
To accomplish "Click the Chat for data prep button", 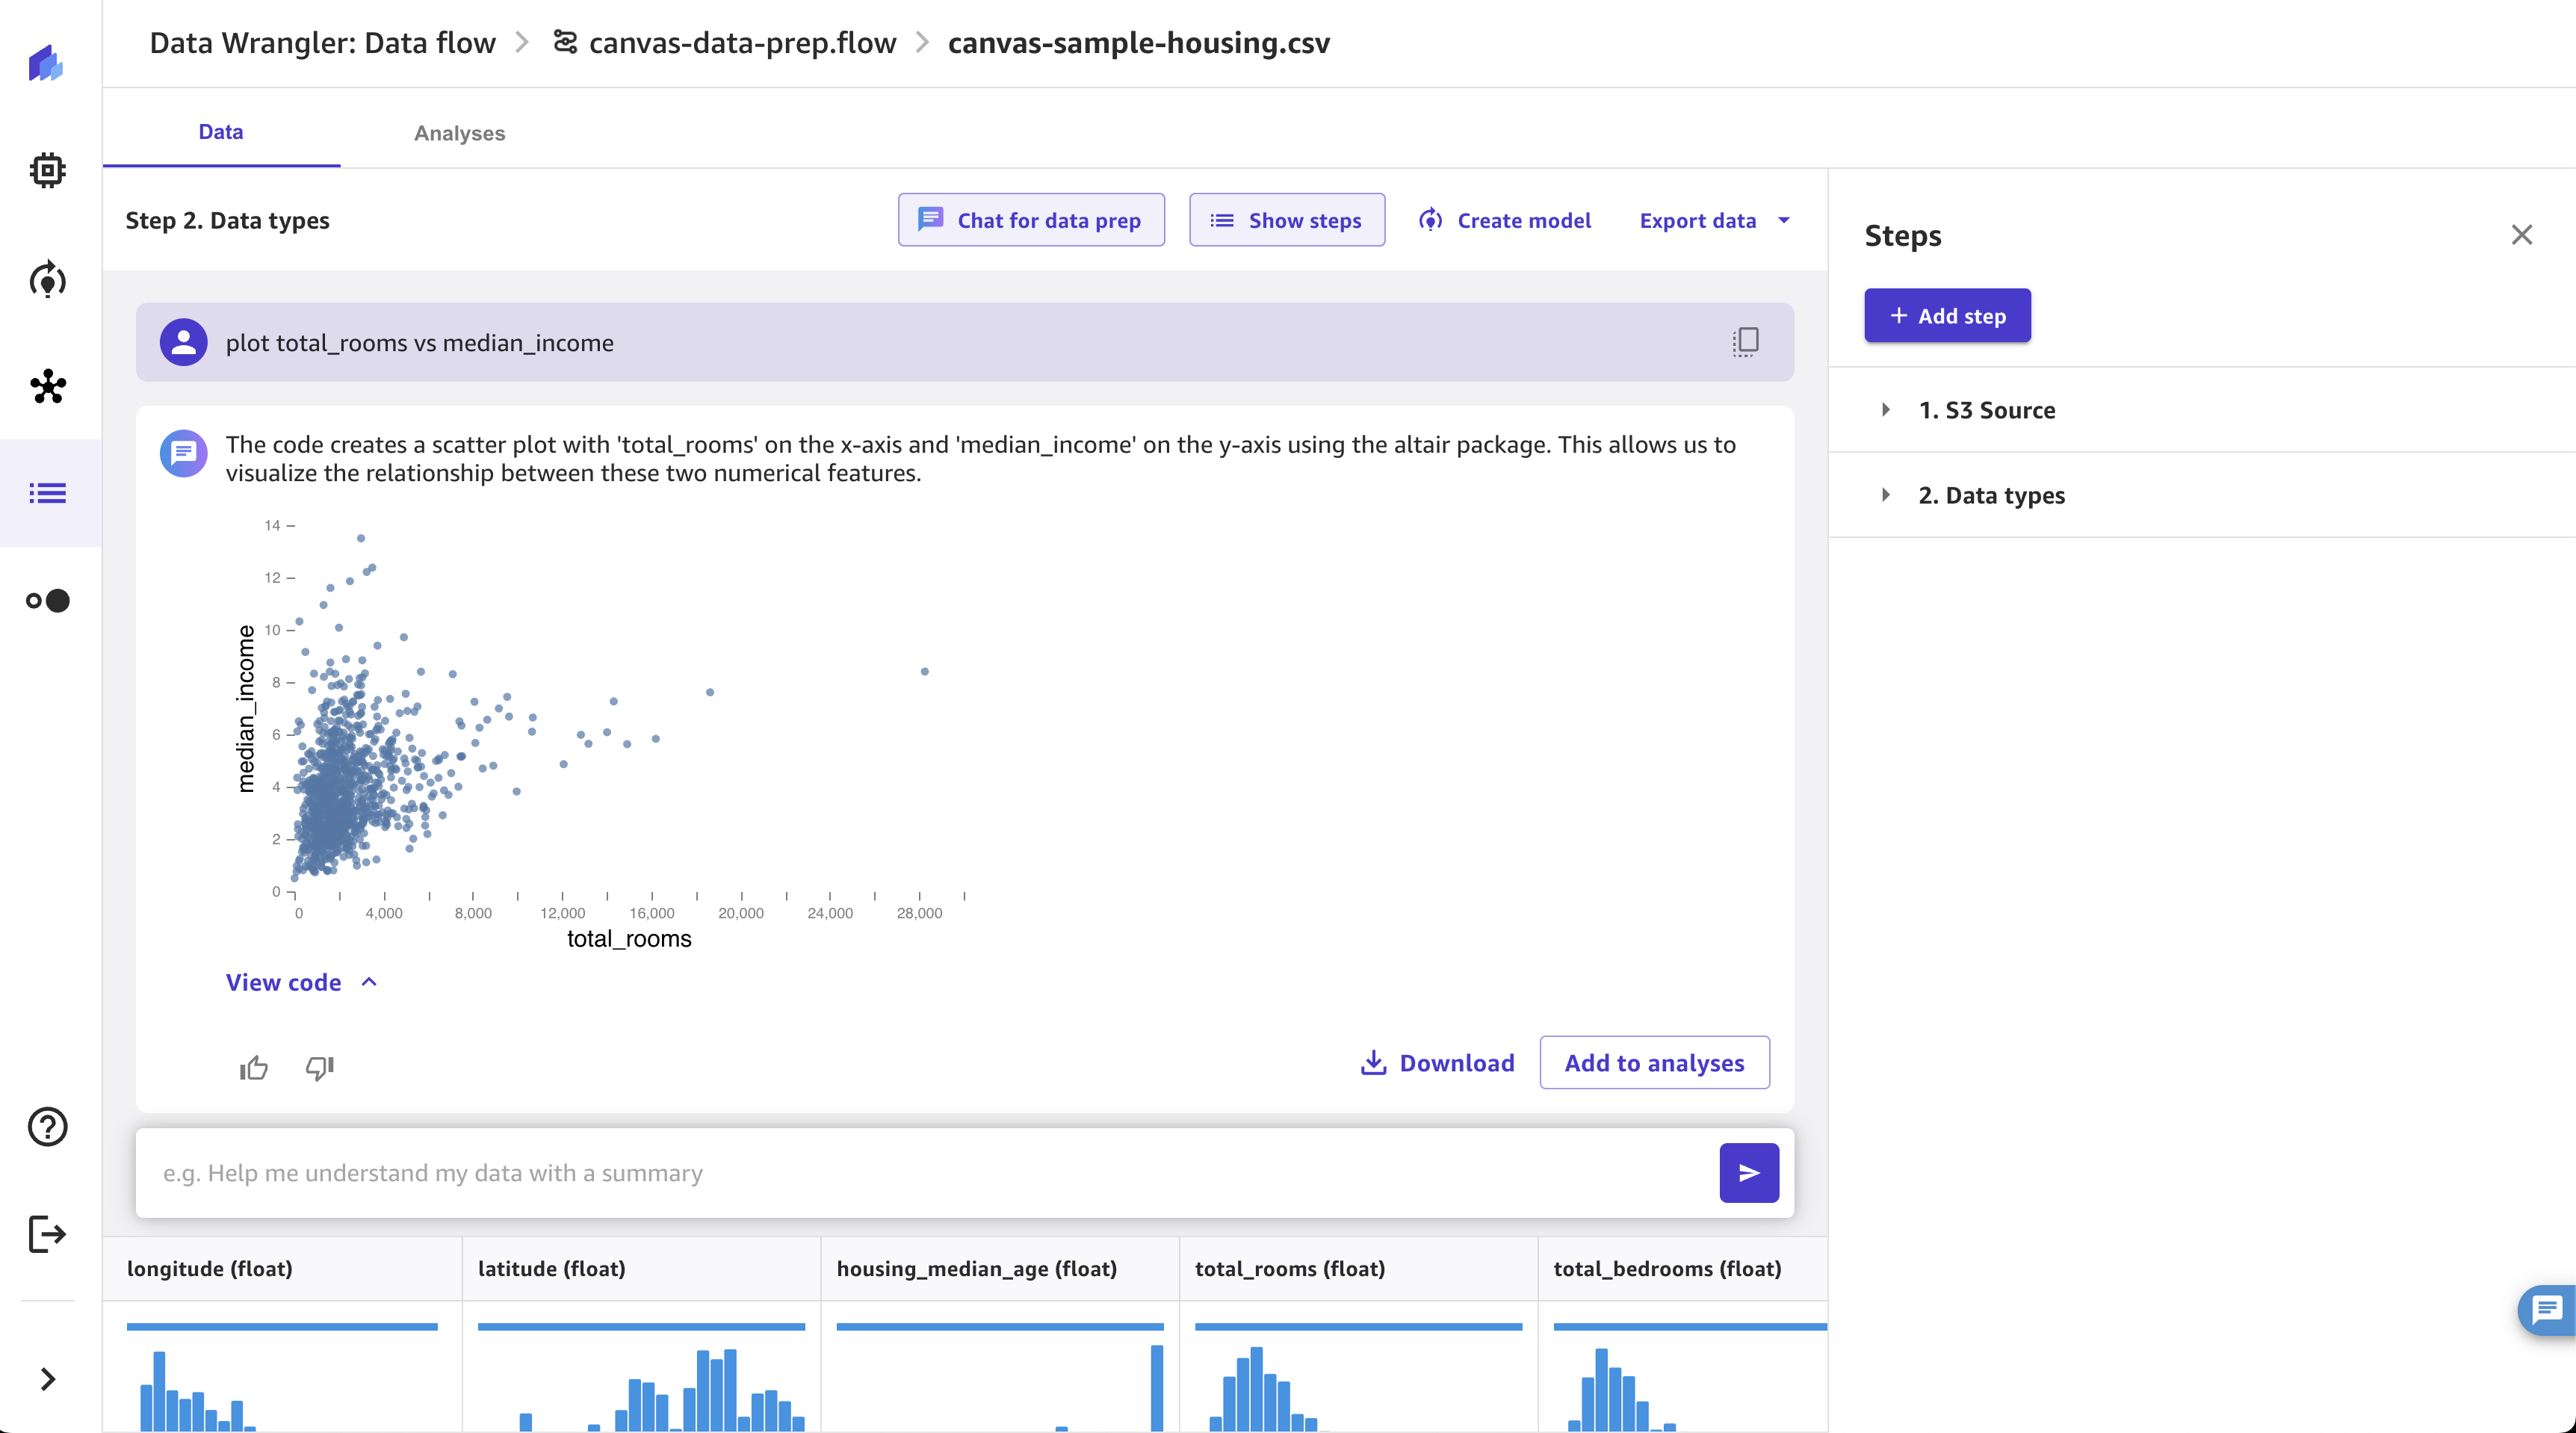I will pyautogui.click(x=1029, y=219).
